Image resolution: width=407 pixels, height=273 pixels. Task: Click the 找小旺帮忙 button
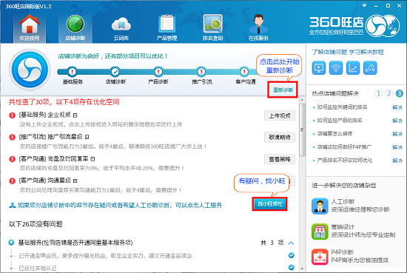pyautogui.click(x=270, y=204)
